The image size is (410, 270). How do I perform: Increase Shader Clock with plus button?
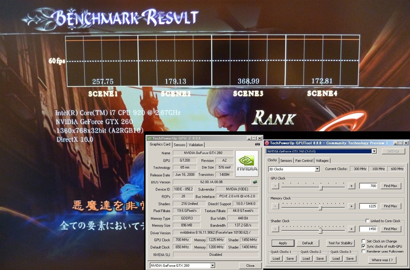pos(352,229)
